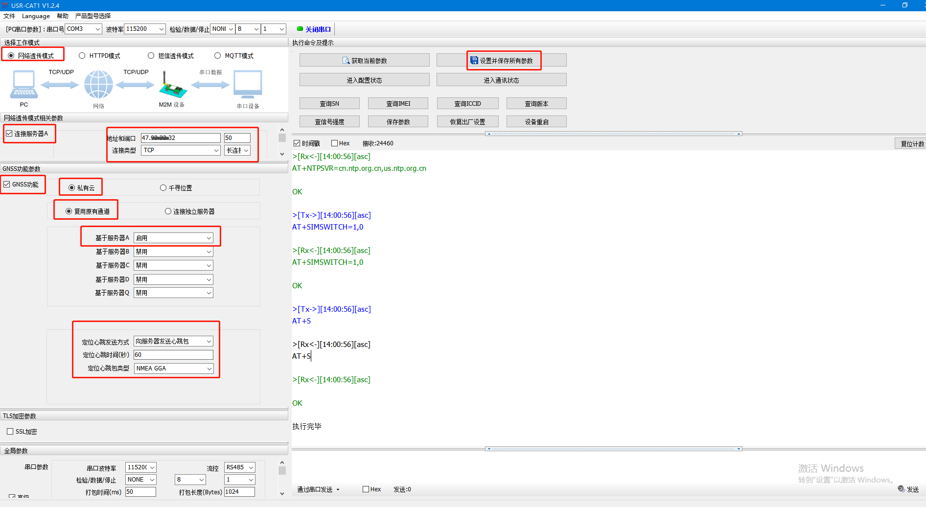Click the save icon on 设置并保存所有参数
Image resolution: width=926 pixels, height=507 pixels.
tap(474, 61)
